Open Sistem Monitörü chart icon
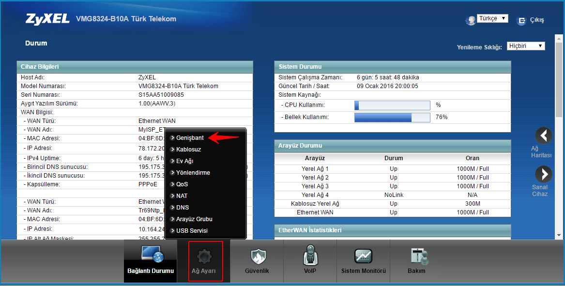 coord(363,256)
